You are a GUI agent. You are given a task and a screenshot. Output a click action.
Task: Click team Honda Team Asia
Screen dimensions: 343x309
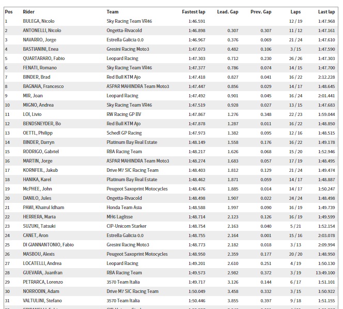coord(124,208)
